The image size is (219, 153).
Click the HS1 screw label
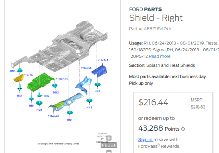(20, 96)
